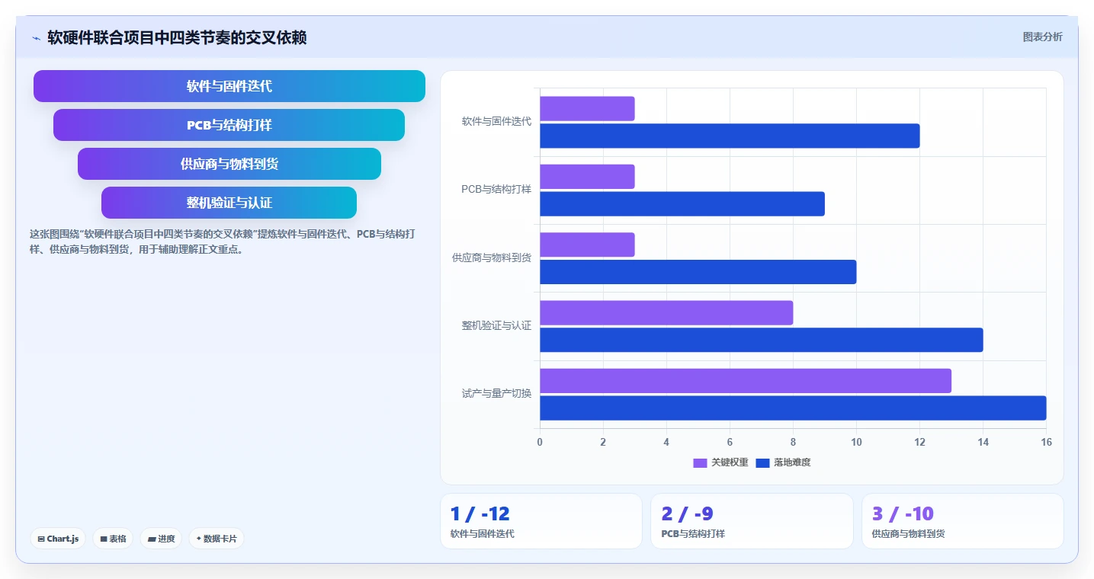Viewport: 1094px width, 579px height.
Task: Click the 整机验证与认证 y-axis label
Action: (x=496, y=325)
